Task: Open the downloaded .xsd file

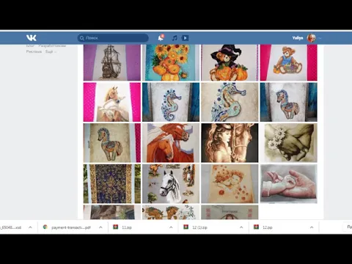Action: click(x=11, y=227)
